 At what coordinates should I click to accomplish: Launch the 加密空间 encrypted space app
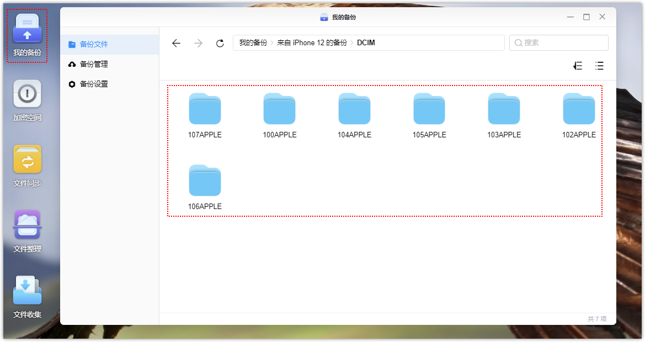point(27,100)
